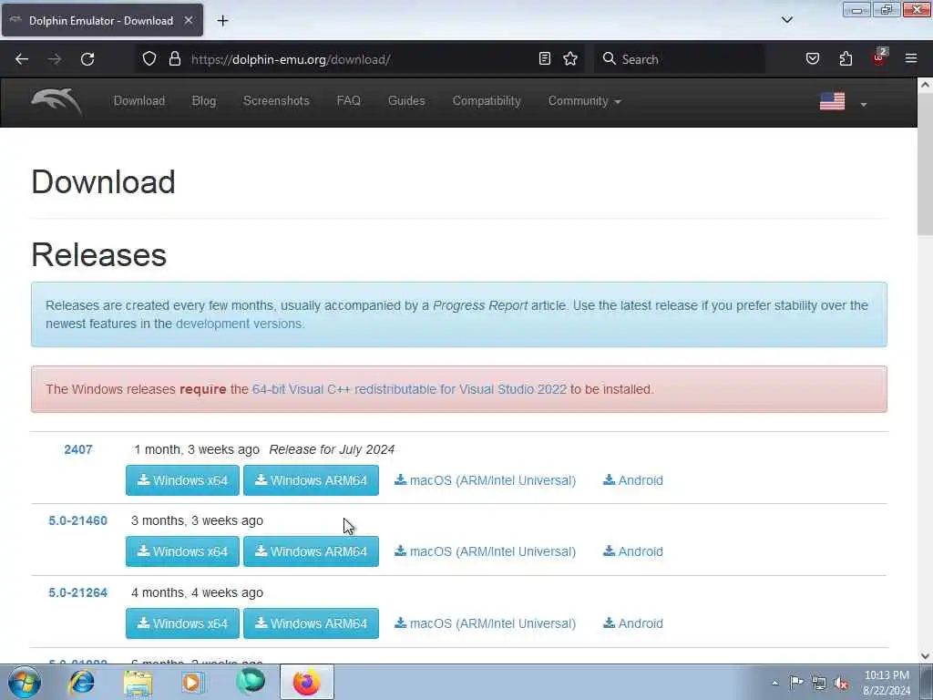Open the Firefox hamburger menu
The height and width of the screenshot is (700, 933).
(x=910, y=58)
